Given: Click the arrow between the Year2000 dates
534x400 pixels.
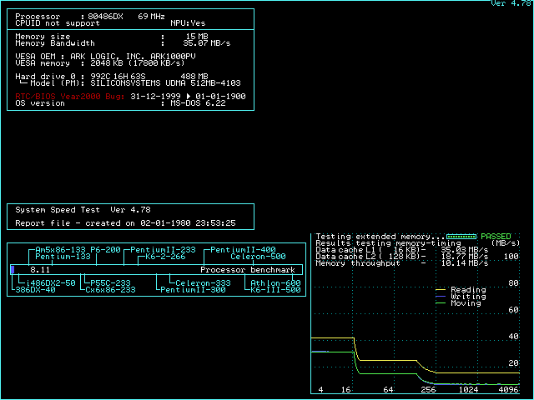Looking at the screenshot, I should click(189, 97).
